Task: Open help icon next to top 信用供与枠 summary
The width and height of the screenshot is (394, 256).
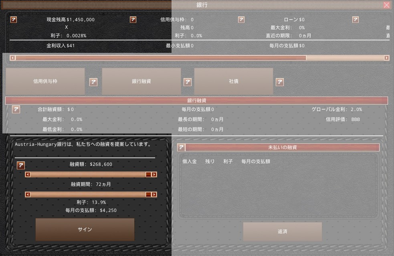Action: click(133, 20)
